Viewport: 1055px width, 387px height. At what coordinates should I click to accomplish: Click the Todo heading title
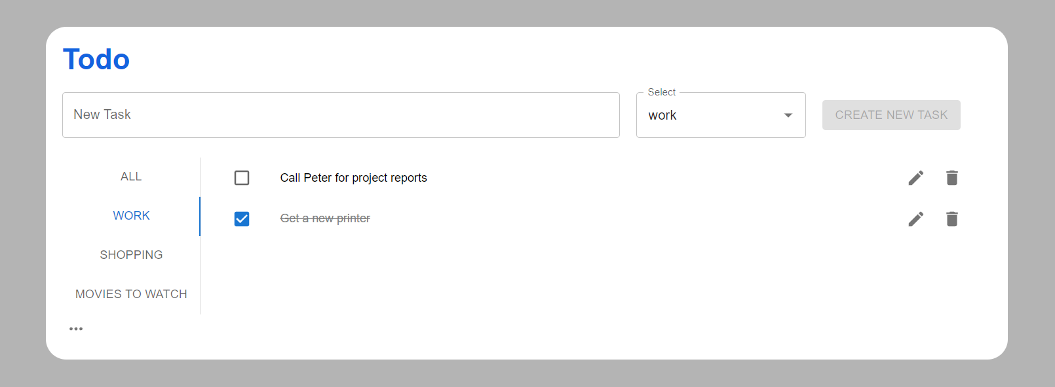[x=96, y=59]
